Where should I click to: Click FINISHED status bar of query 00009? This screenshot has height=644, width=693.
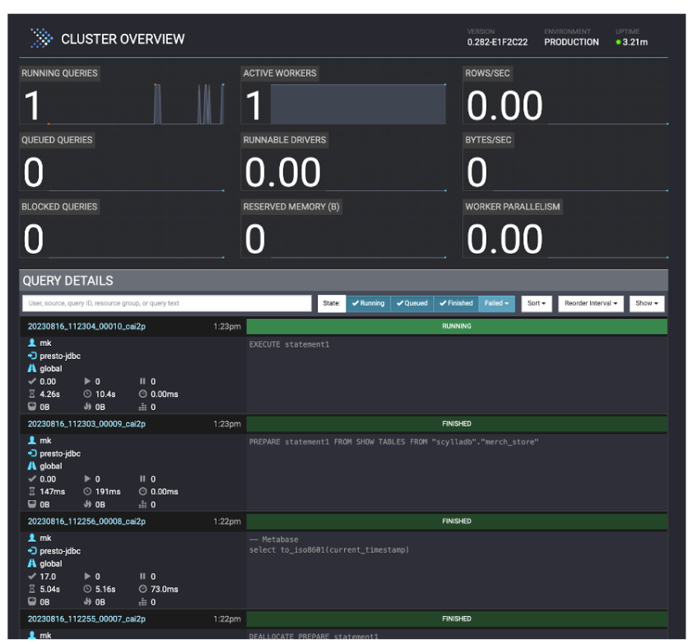pyautogui.click(x=457, y=424)
